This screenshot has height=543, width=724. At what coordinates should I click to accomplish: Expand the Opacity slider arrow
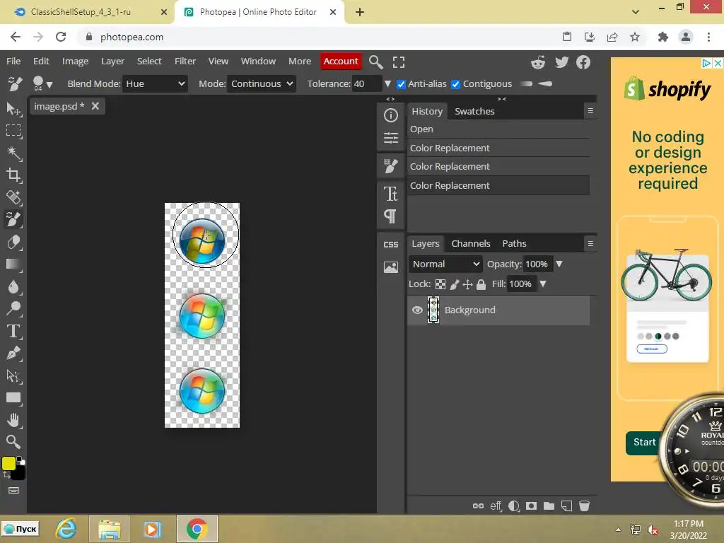click(559, 264)
